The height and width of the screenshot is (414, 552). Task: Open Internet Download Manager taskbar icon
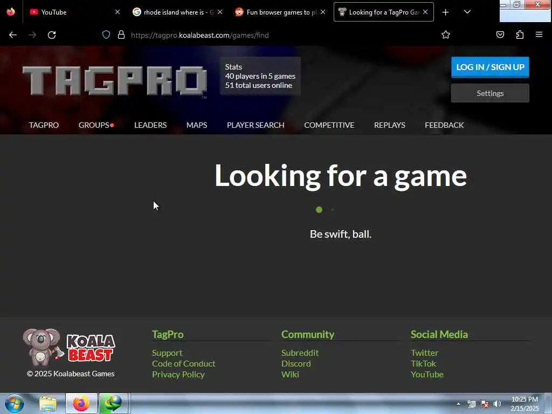coord(113,403)
